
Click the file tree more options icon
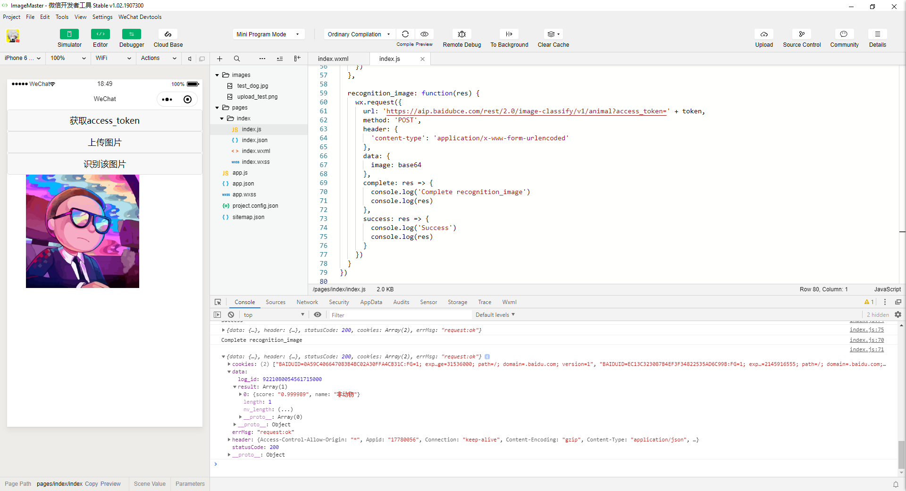tap(262, 59)
